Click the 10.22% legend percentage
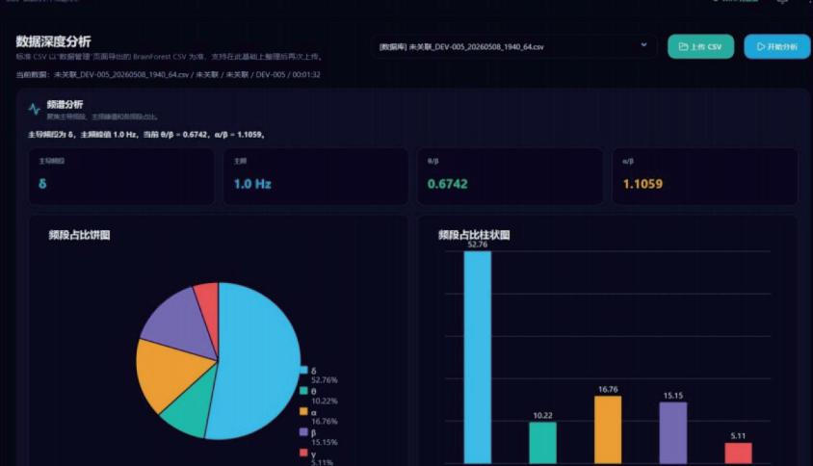813x466 pixels. pos(324,401)
